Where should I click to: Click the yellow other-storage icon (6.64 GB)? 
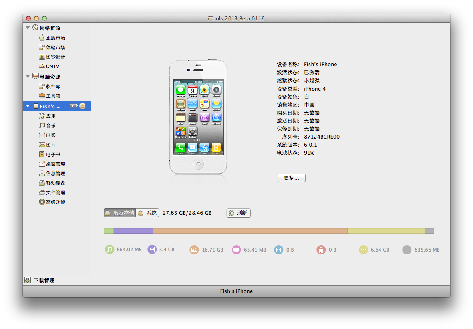[x=363, y=250]
